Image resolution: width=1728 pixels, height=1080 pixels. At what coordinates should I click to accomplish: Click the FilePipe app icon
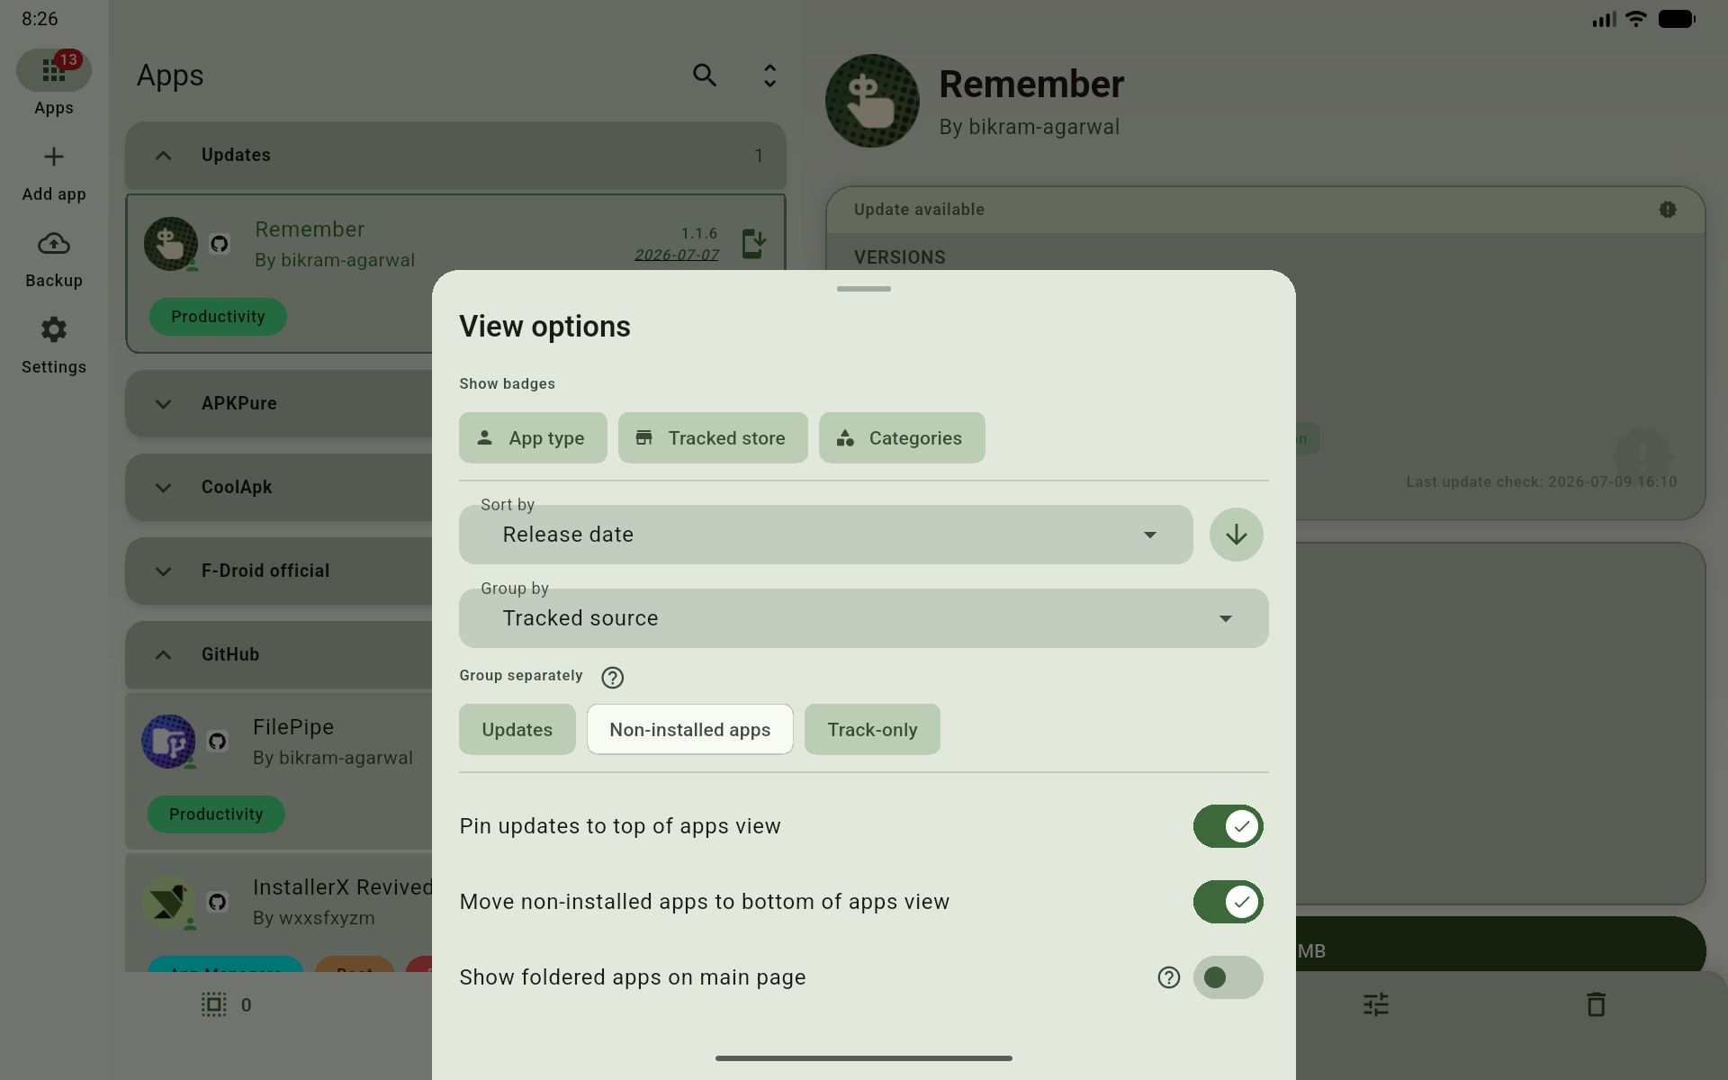coord(168,741)
